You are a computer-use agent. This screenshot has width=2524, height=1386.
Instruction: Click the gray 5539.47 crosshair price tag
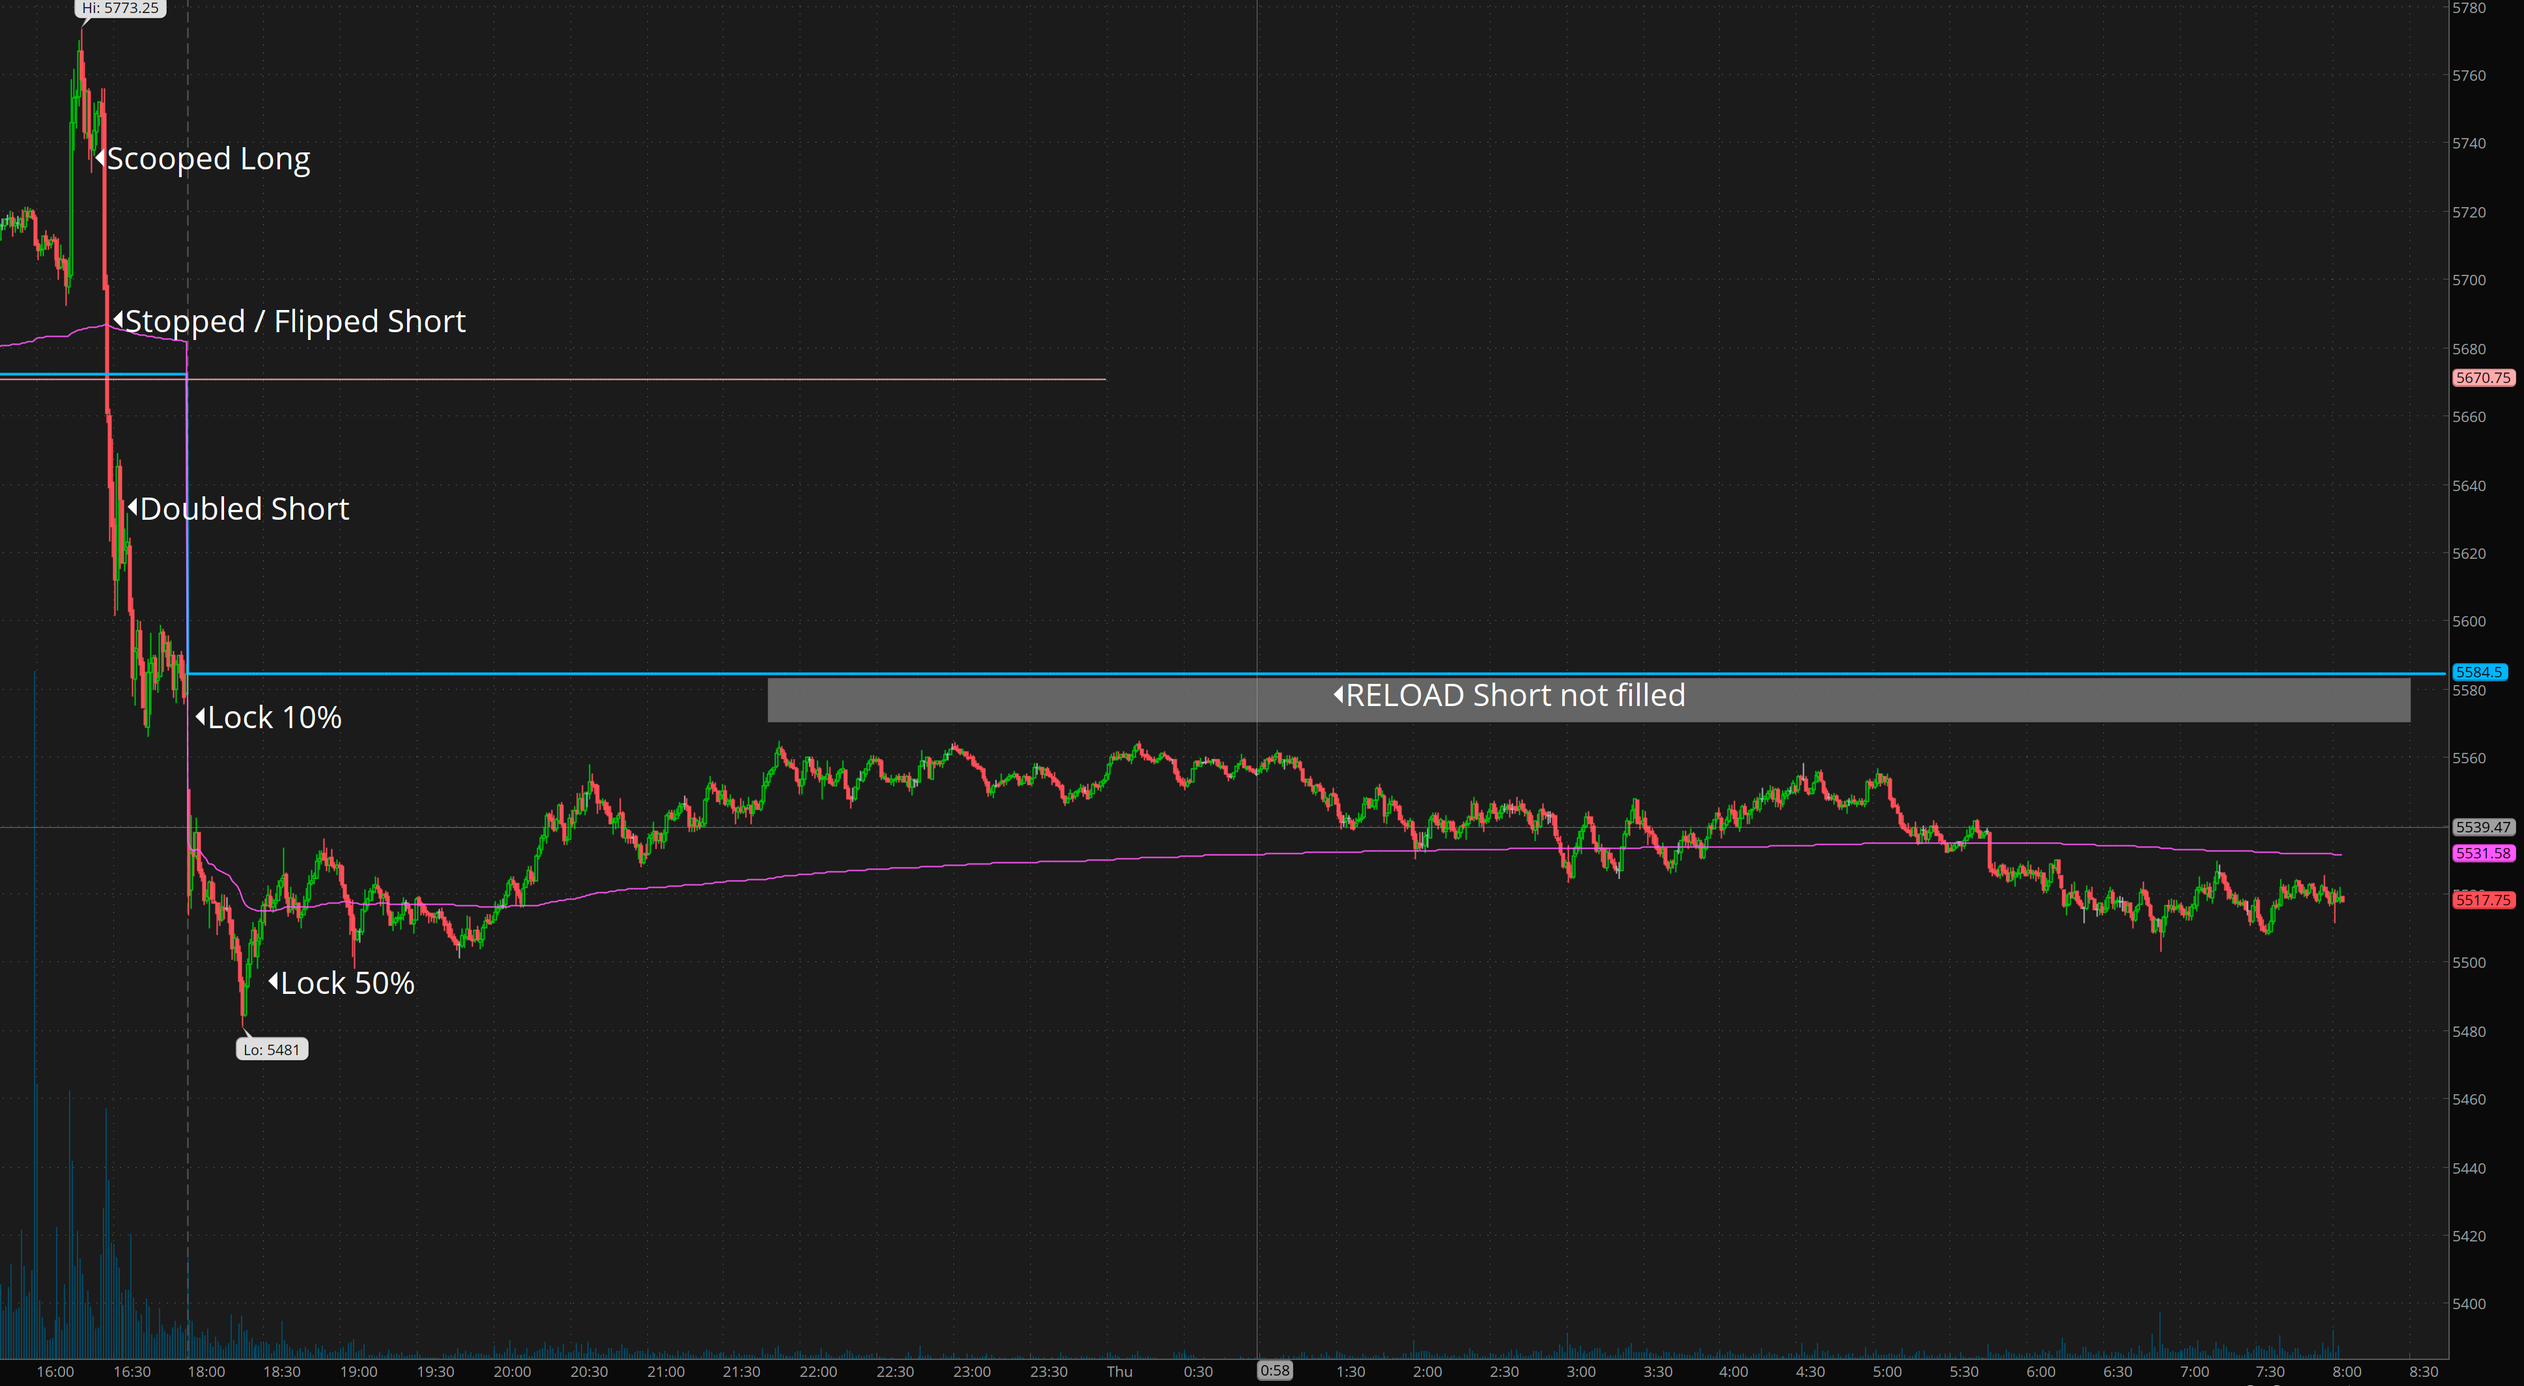point(2483,827)
